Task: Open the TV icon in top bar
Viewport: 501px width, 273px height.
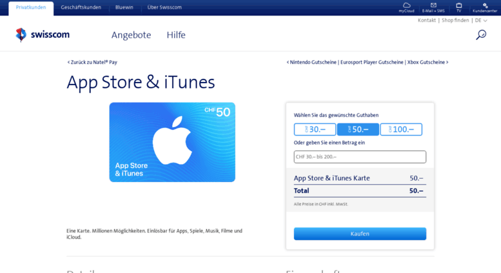Action: tap(459, 7)
